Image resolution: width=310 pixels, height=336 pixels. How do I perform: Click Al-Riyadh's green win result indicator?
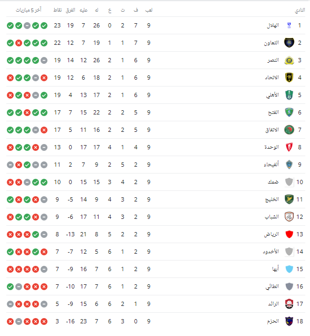tap(35, 234)
